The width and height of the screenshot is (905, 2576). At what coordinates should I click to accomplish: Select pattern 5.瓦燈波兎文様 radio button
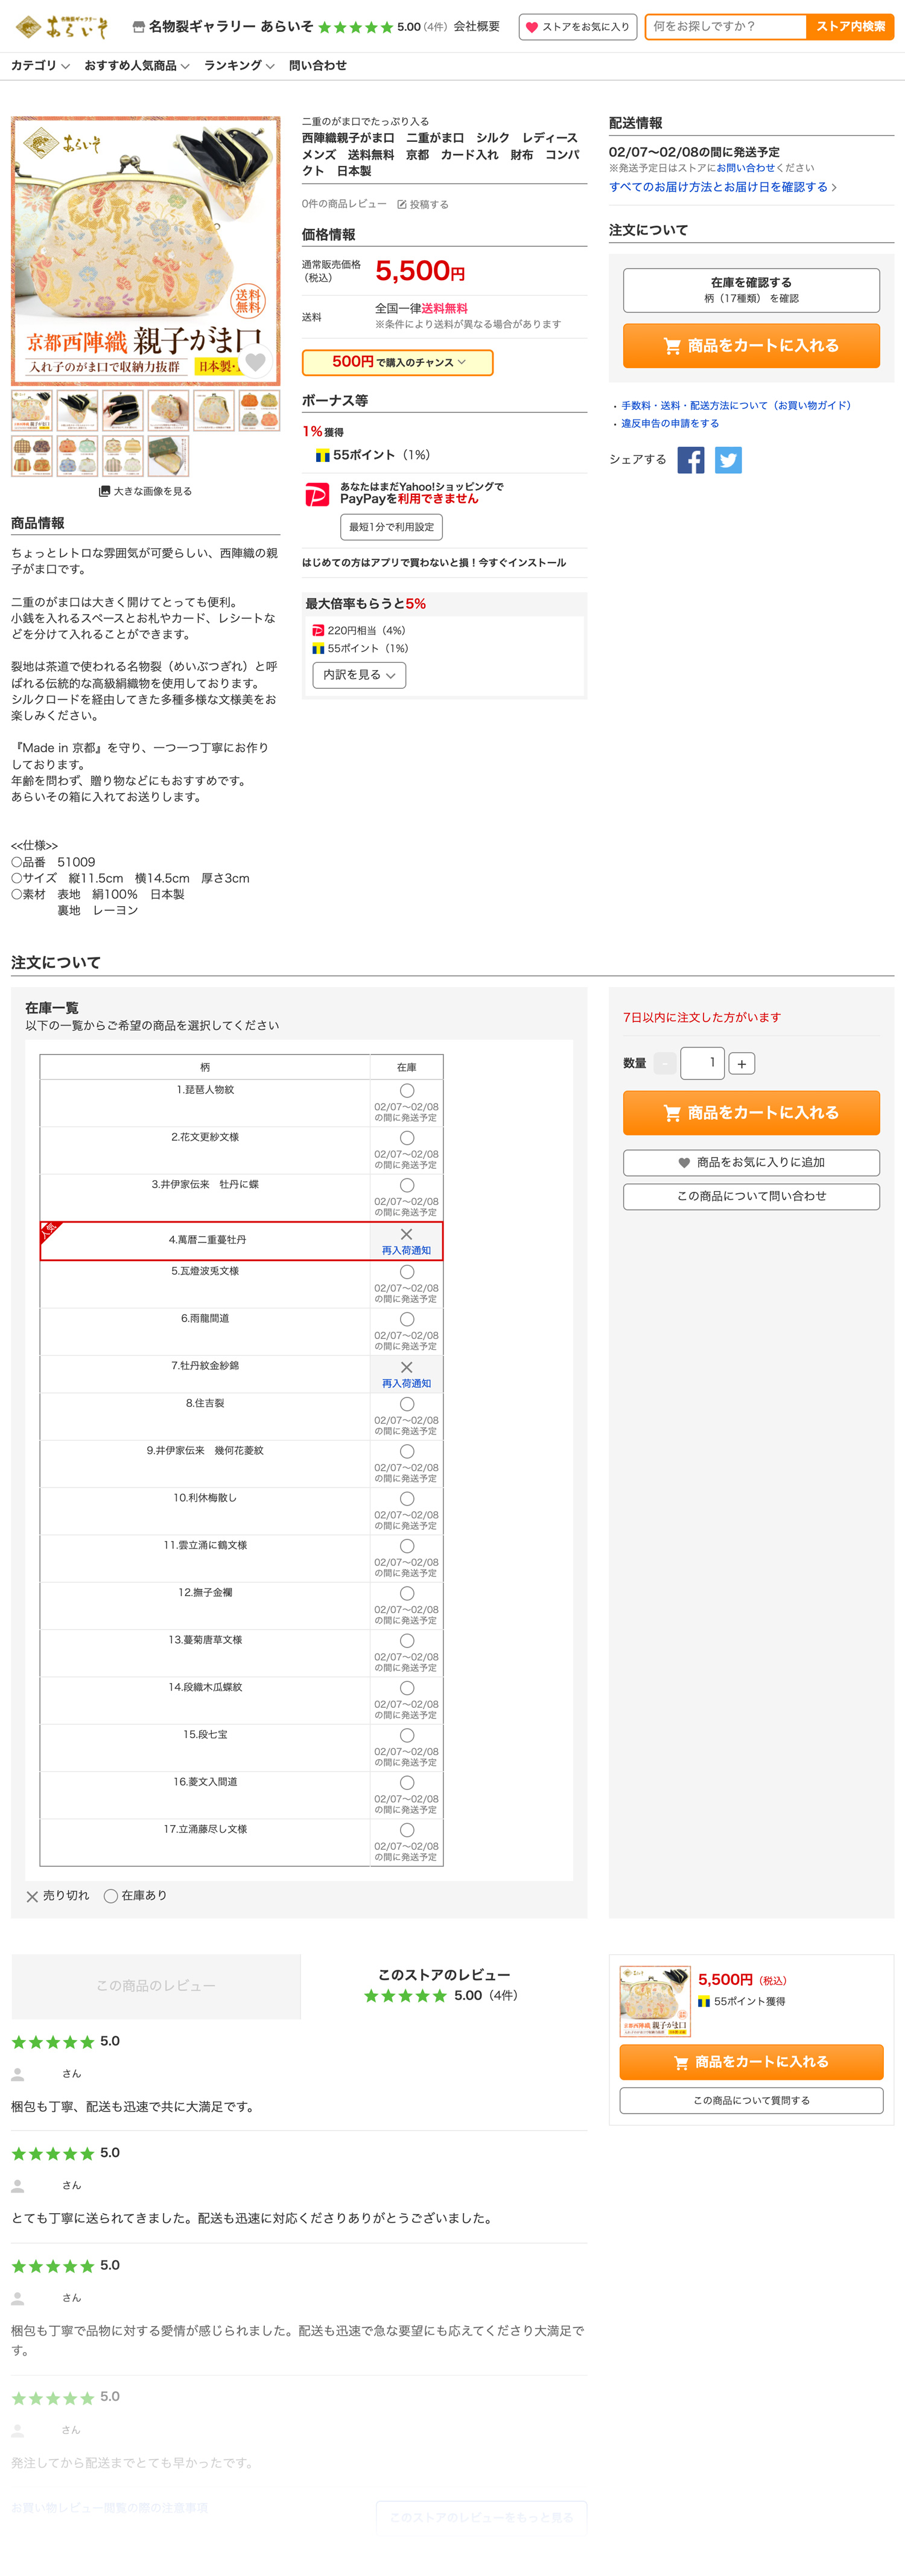407,1272
